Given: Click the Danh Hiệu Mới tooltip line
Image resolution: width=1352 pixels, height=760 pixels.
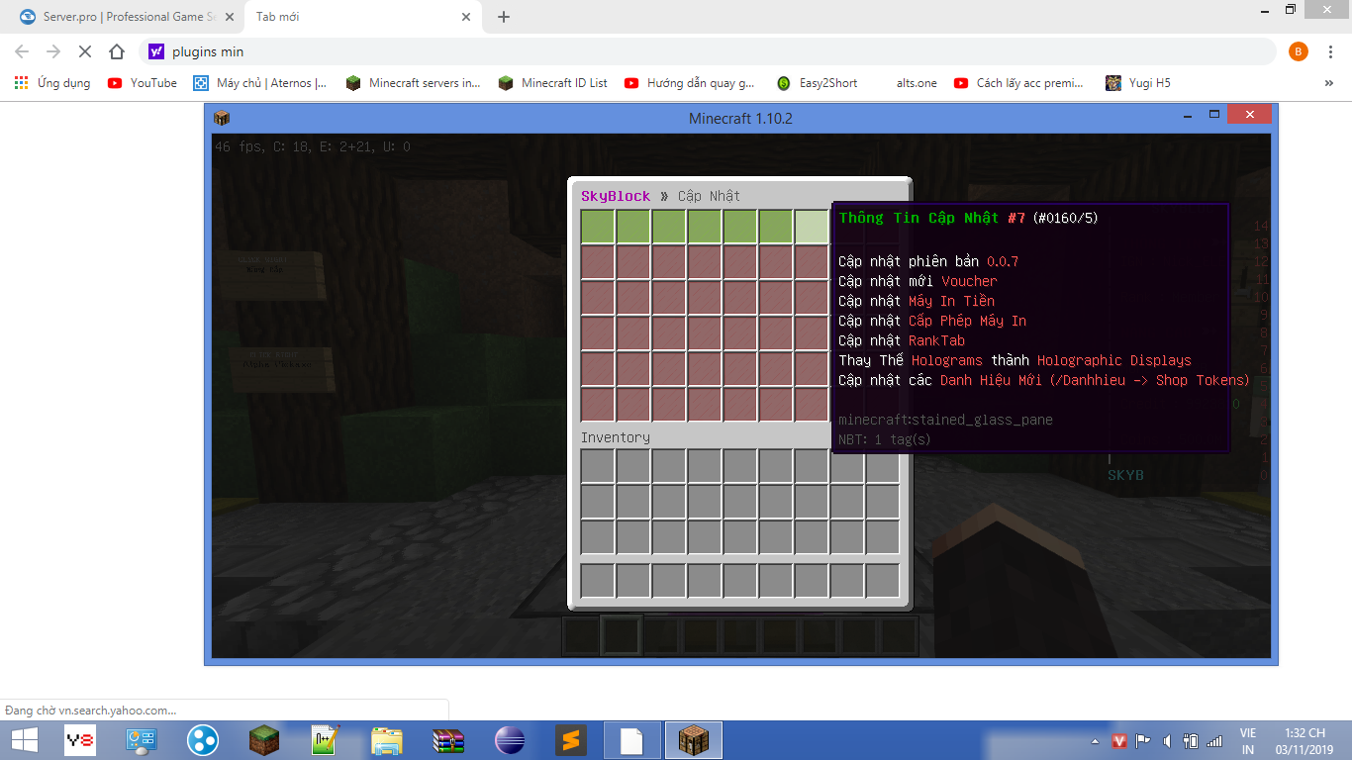Looking at the screenshot, I should 1044,380.
